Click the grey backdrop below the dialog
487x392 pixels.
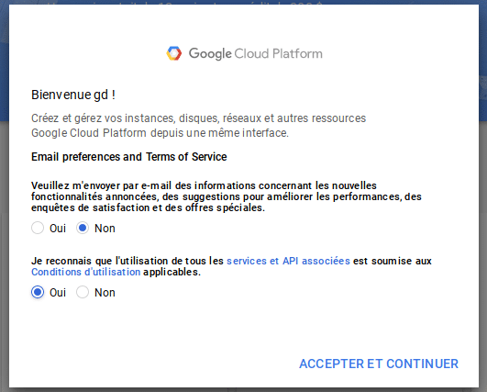point(242,390)
